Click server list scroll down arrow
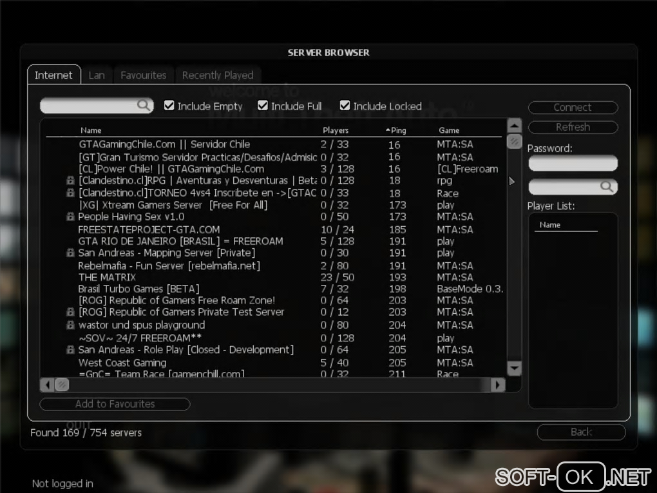The height and width of the screenshot is (493, 657). pos(515,369)
